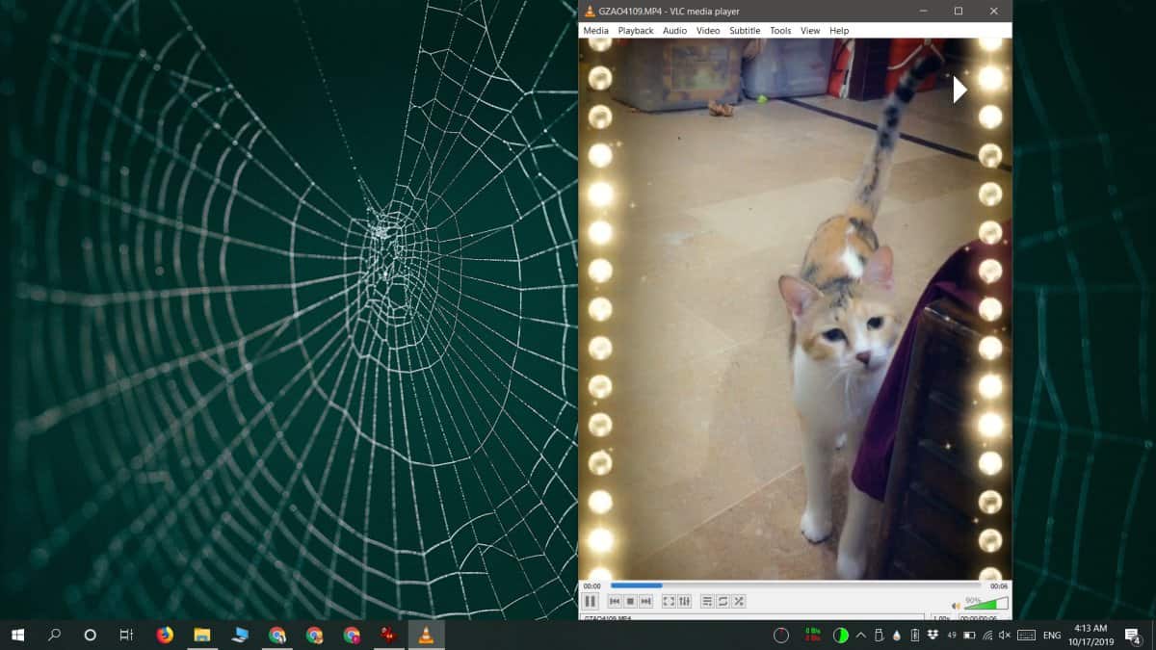Open the Tools menu dropdown

point(779,30)
